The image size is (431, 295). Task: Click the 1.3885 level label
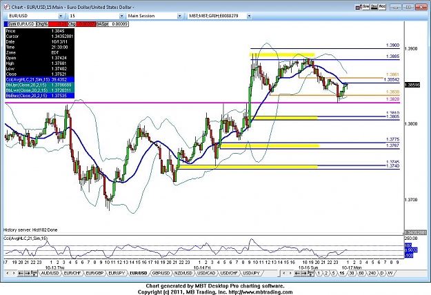392,57
